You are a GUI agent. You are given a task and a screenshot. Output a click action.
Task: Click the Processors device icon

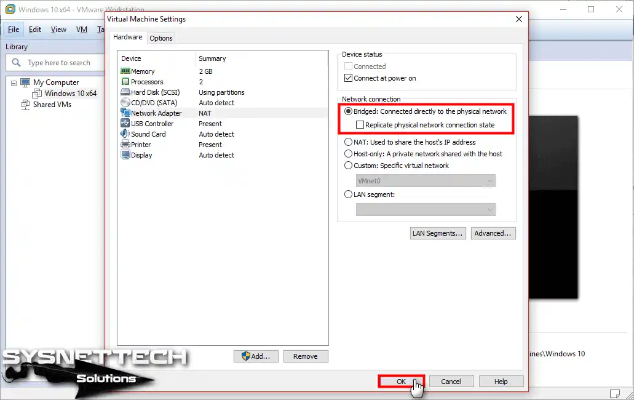tap(125, 82)
